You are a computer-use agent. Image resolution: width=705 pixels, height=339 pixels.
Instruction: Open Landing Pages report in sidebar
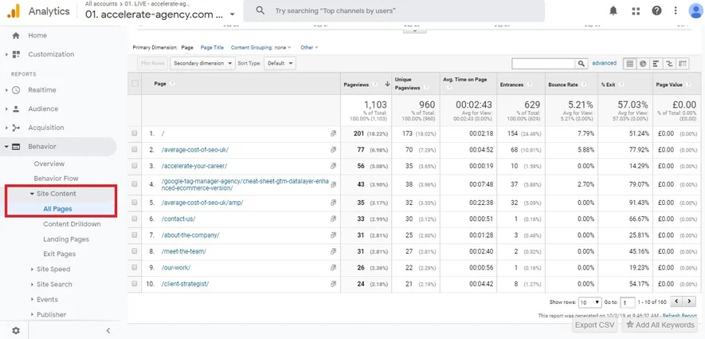[66, 239]
